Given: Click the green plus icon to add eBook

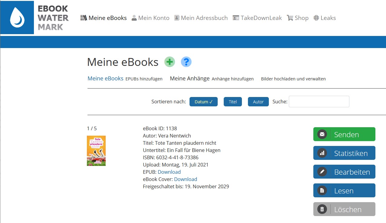Looking at the screenshot, I should [170, 62].
